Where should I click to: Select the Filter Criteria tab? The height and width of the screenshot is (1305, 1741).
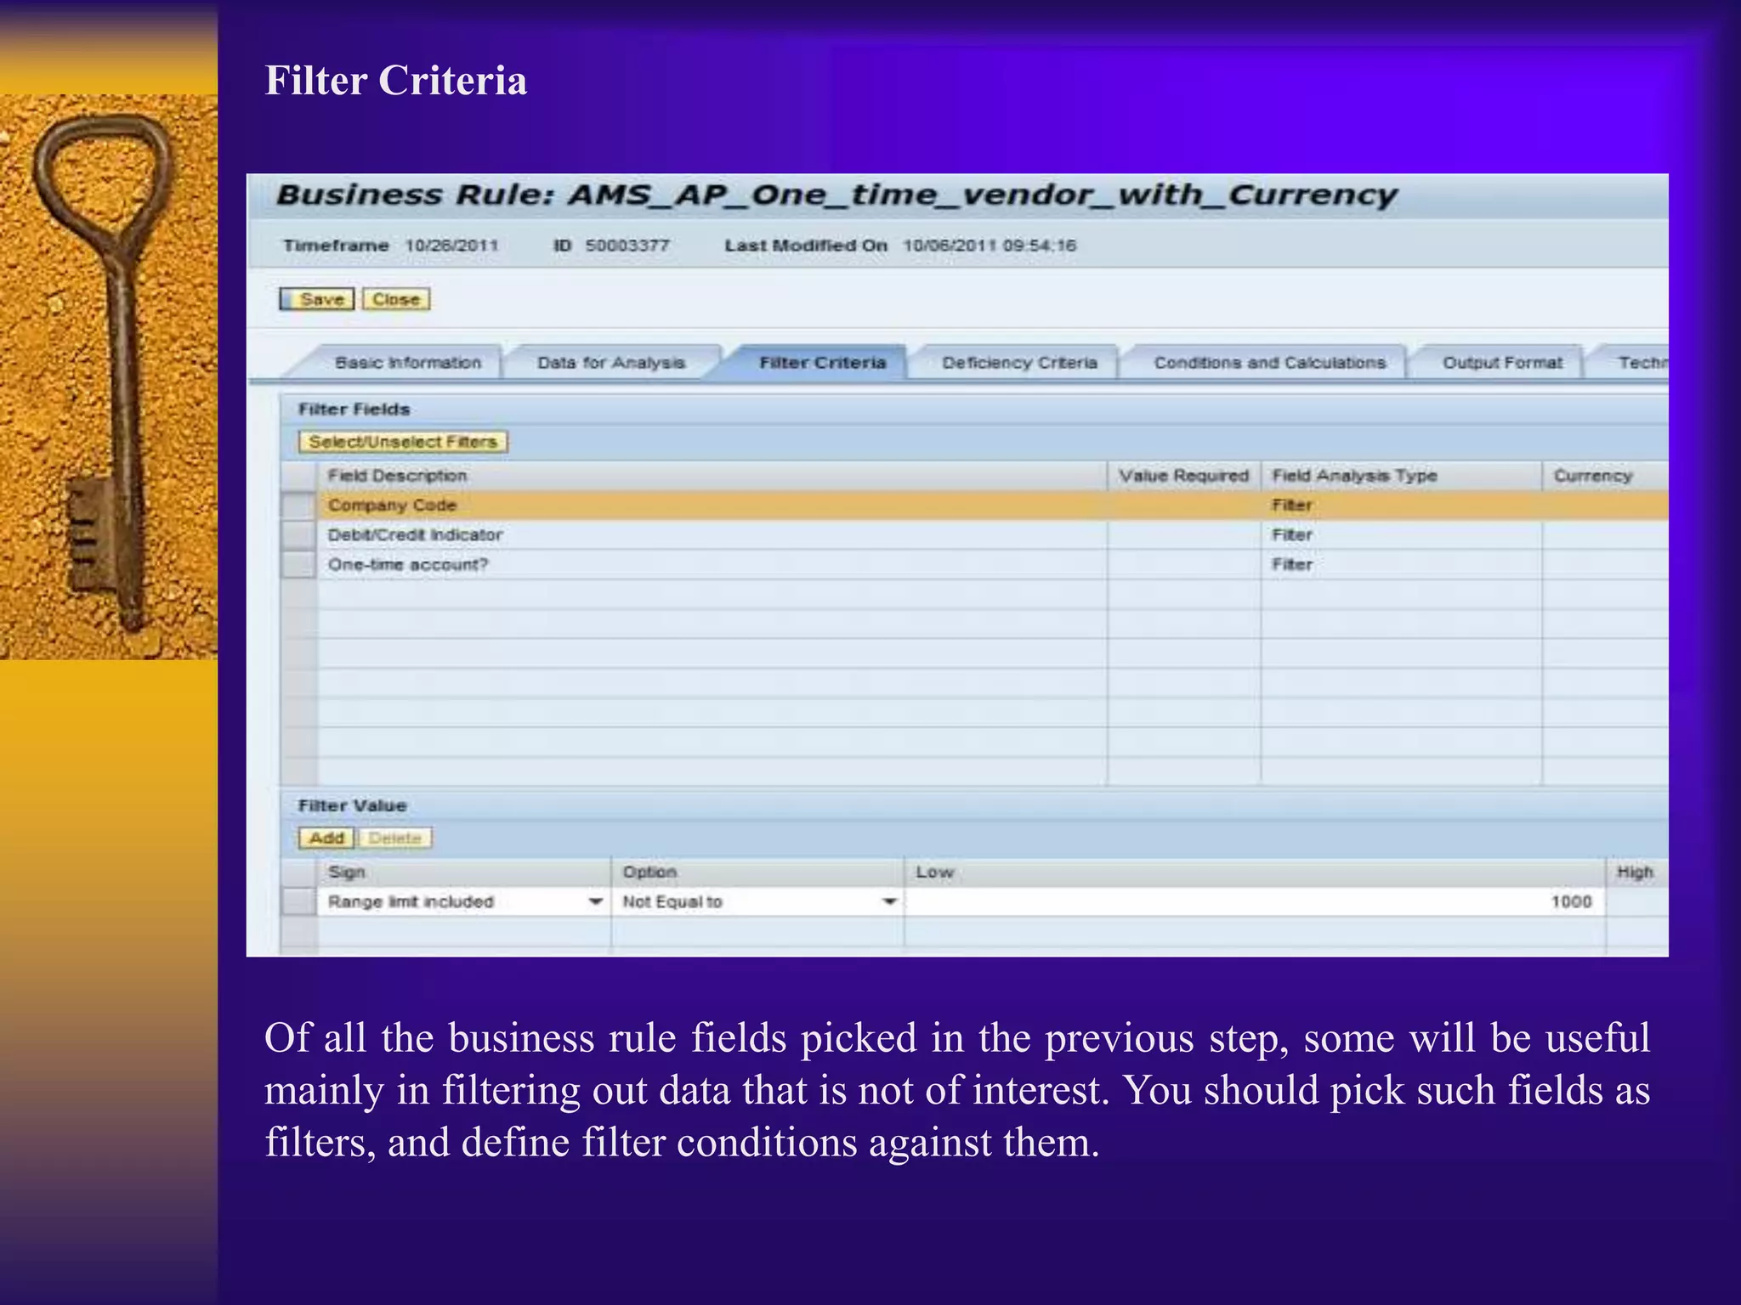(822, 363)
